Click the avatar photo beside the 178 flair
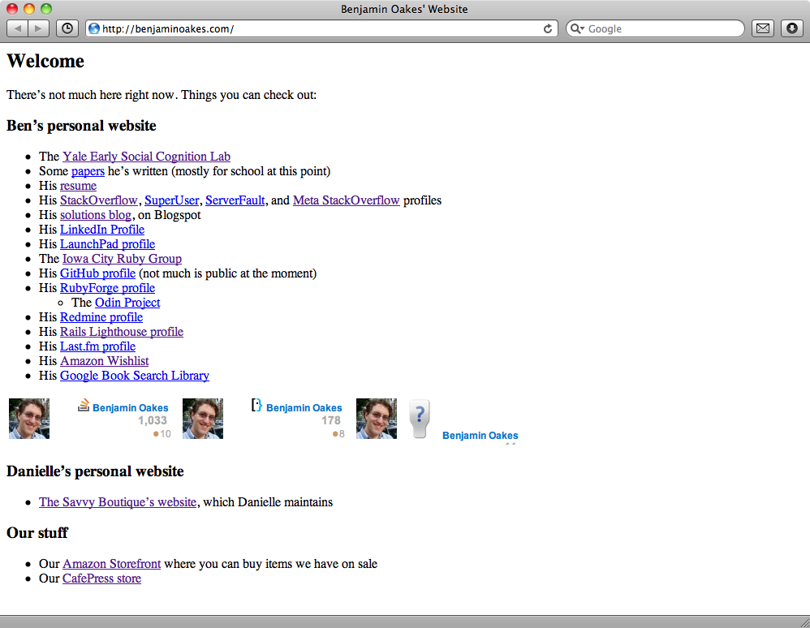This screenshot has height=628, width=810. click(x=203, y=419)
